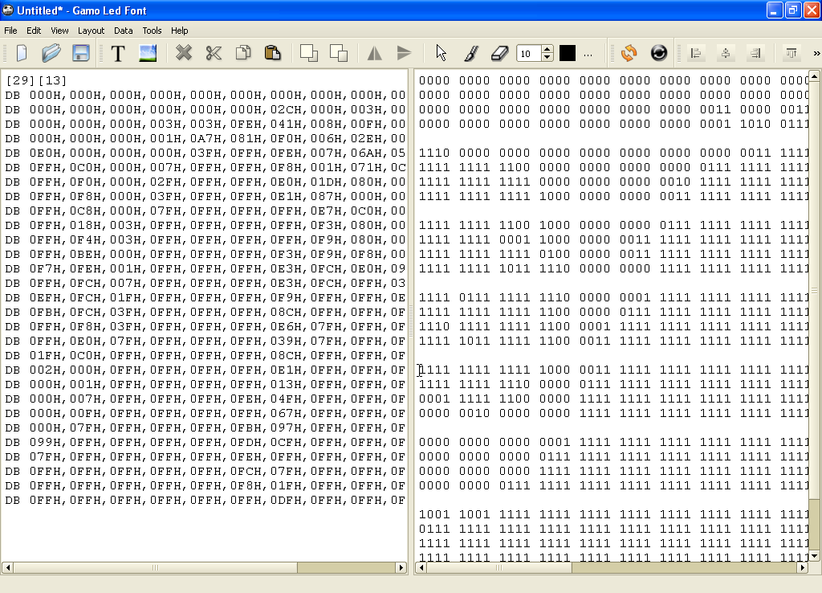Image resolution: width=822 pixels, height=593 pixels.
Task: Click the binary row starting 1110 0000 0000
Action: (613, 153)
